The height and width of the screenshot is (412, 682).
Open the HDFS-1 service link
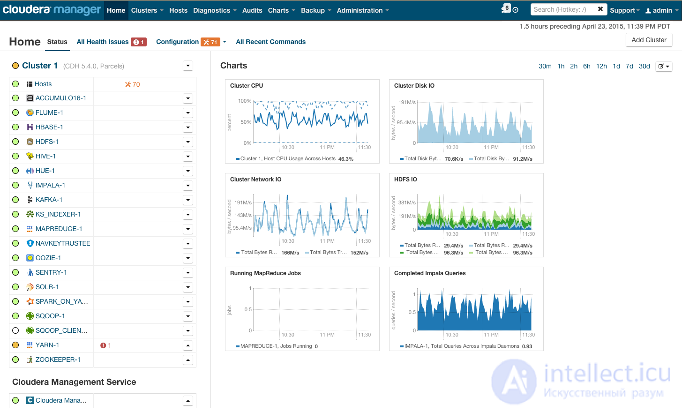(47, 142)
